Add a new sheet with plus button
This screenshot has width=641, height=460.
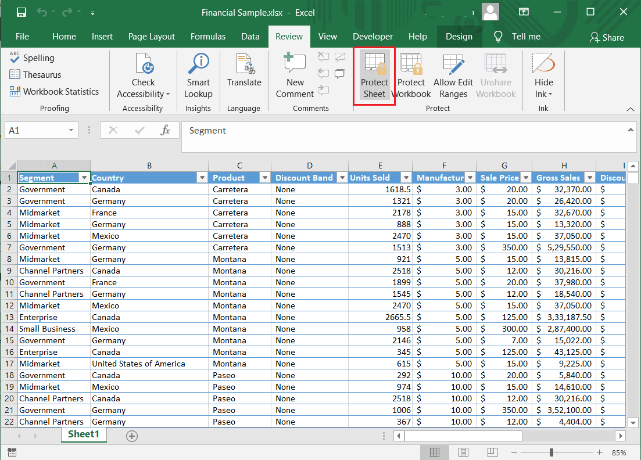pos(132,436)
